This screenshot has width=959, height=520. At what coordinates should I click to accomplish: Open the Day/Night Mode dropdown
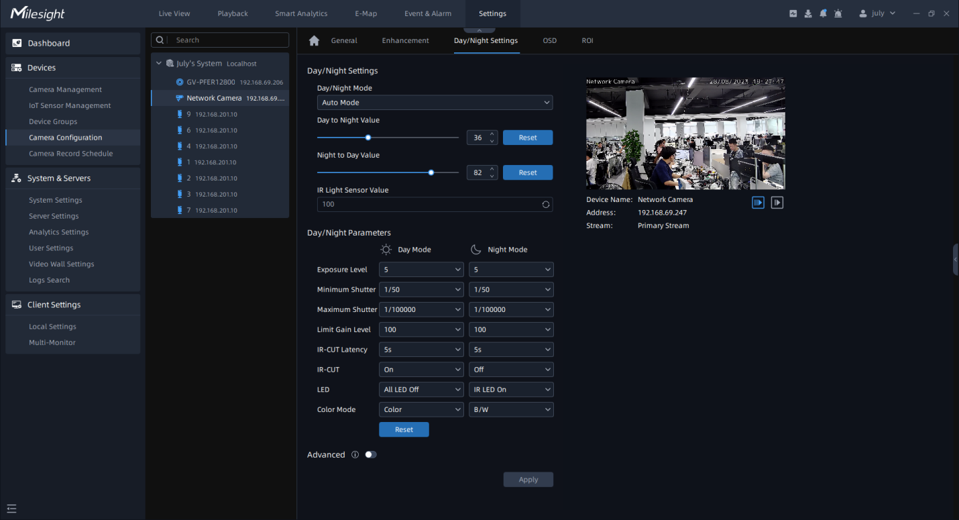tap(435, 103)
